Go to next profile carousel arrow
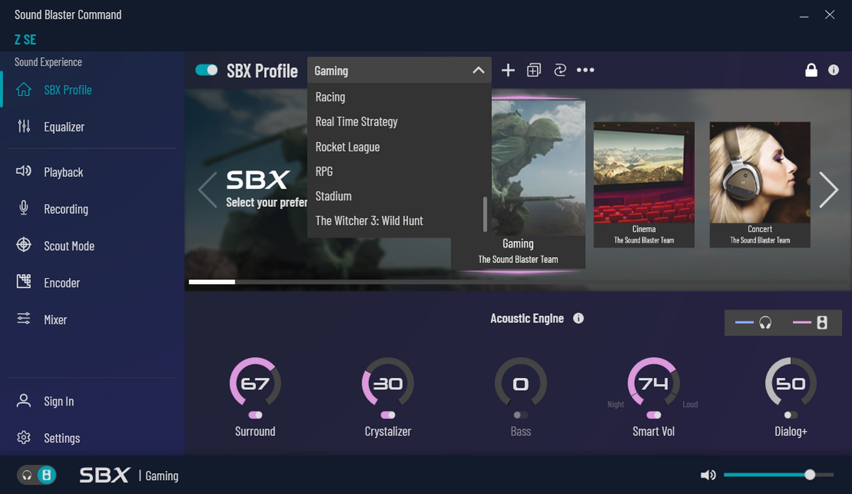This screenshot has width=852, height=494. tap(828, 190)
